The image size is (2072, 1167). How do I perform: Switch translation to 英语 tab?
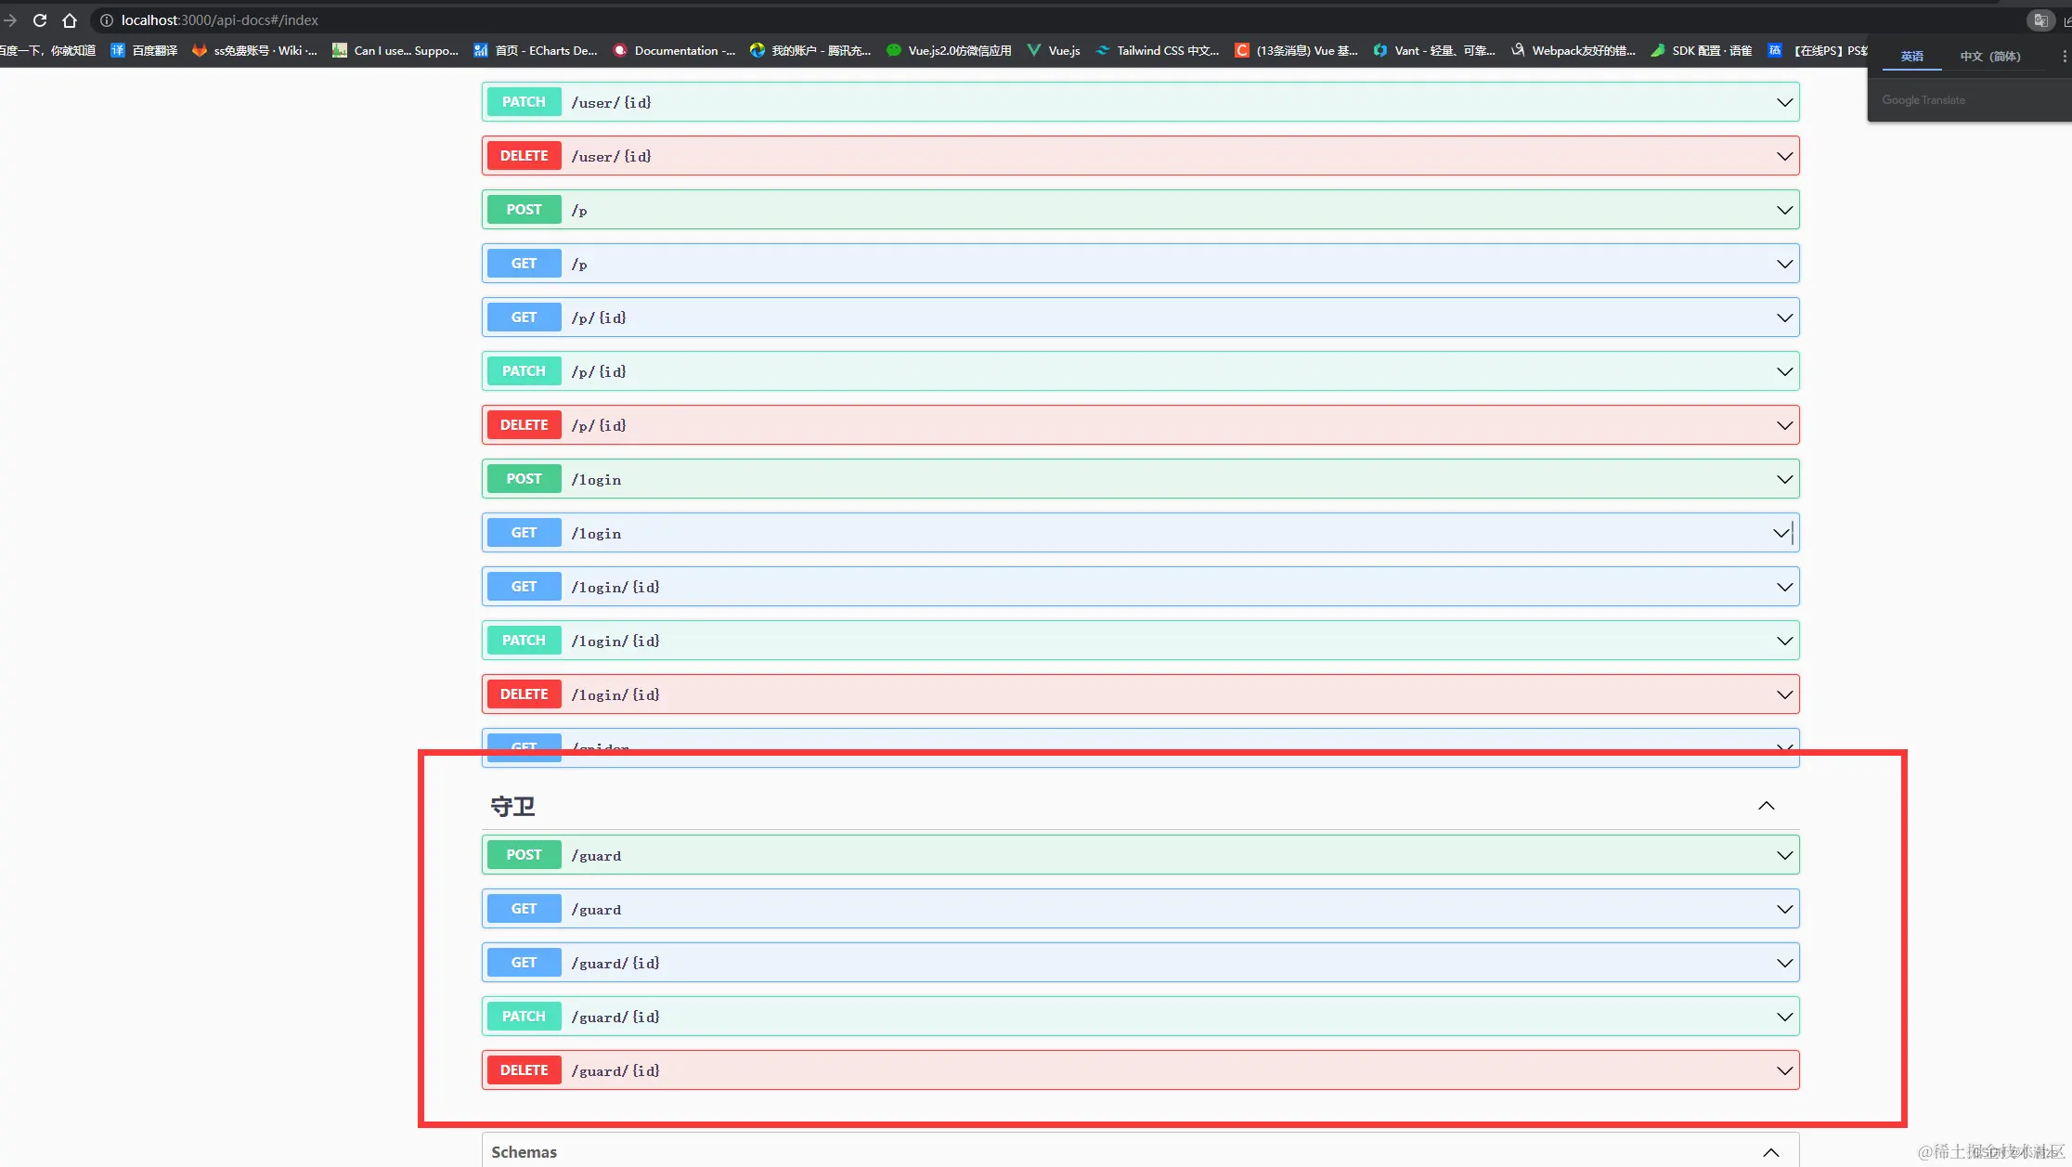pos(1911,56)
